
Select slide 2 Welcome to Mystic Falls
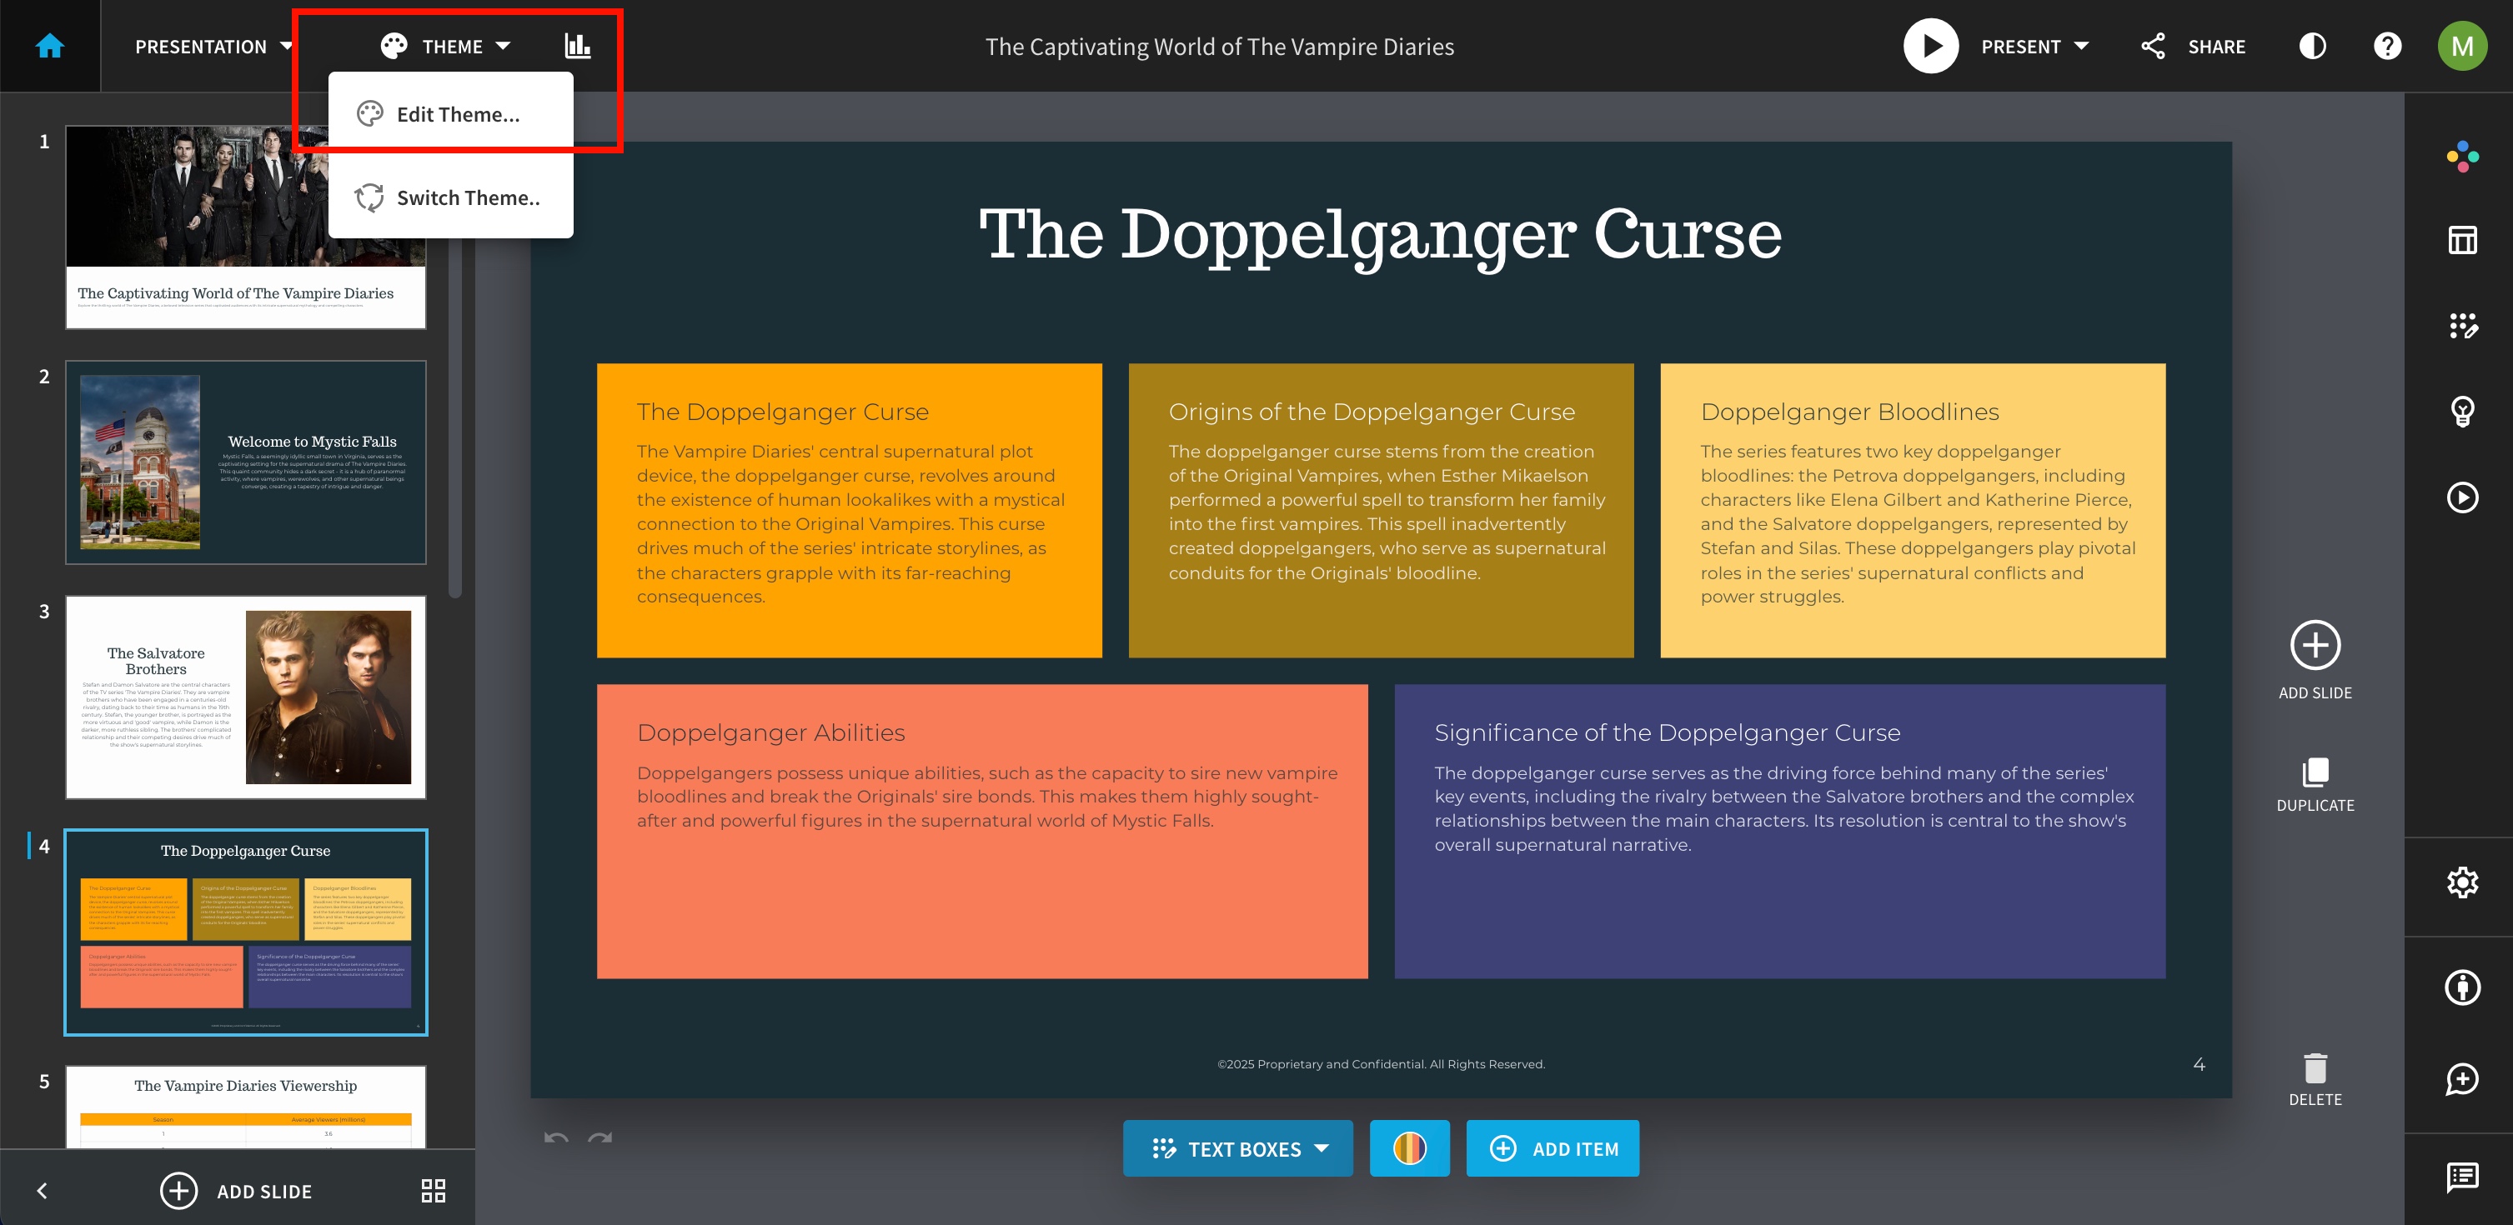point(246,462)
